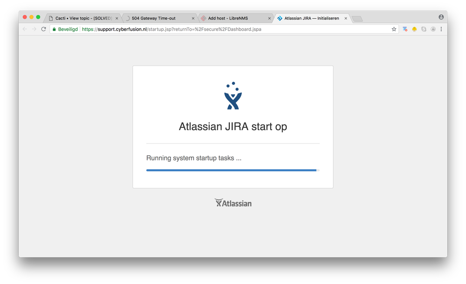Click 'Running system startup tasks ...' text
The height and width of the screenshot is (284, 466).
pyautogui.click(x=194, y=158)
